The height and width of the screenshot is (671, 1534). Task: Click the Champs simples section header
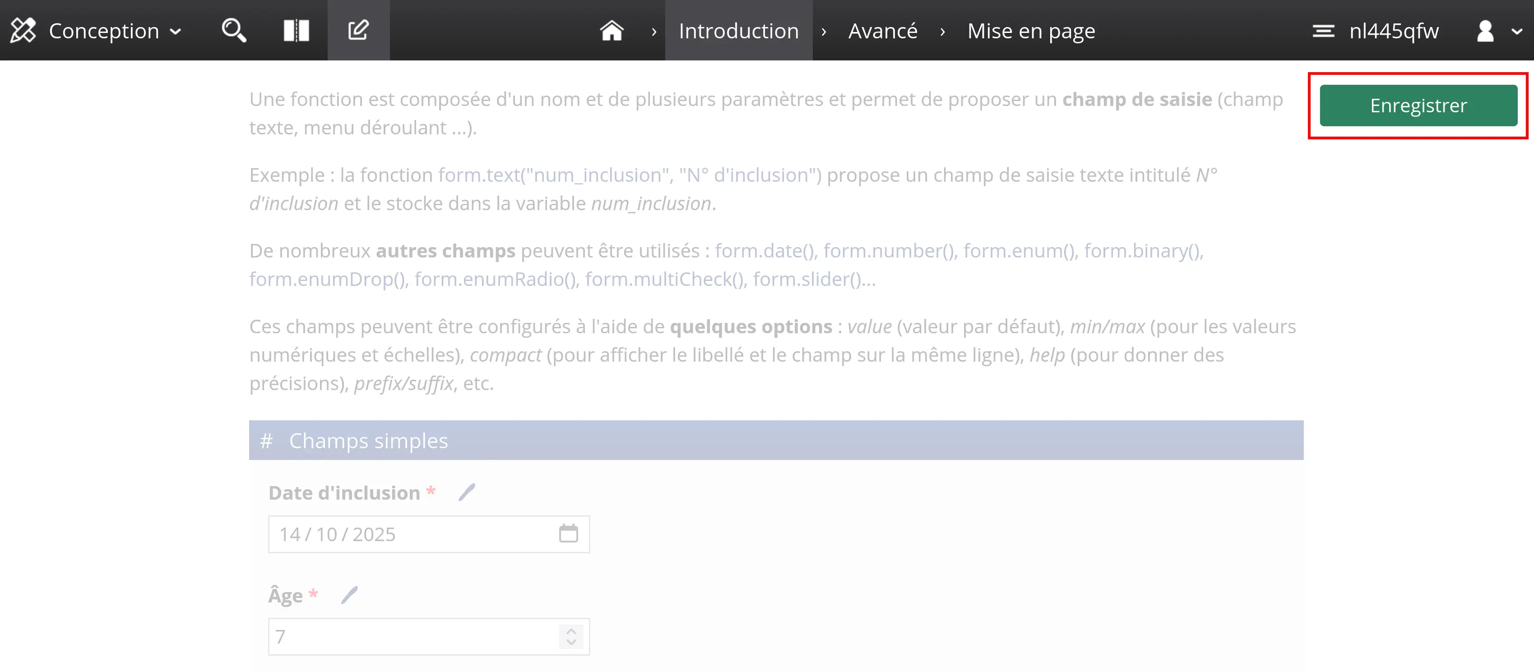pyautogui.click(x=775, y=441)
